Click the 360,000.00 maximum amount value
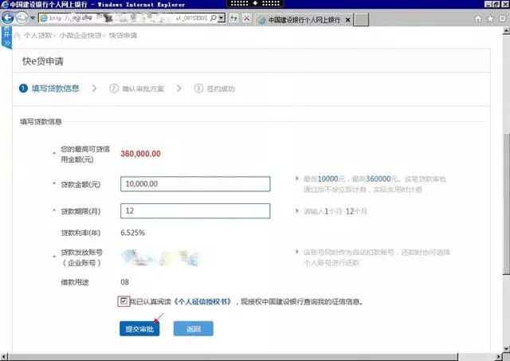 click(140, 154)
